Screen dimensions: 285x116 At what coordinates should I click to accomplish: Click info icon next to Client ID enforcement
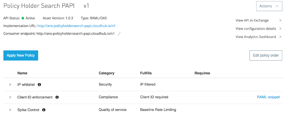tap(57, 97)
